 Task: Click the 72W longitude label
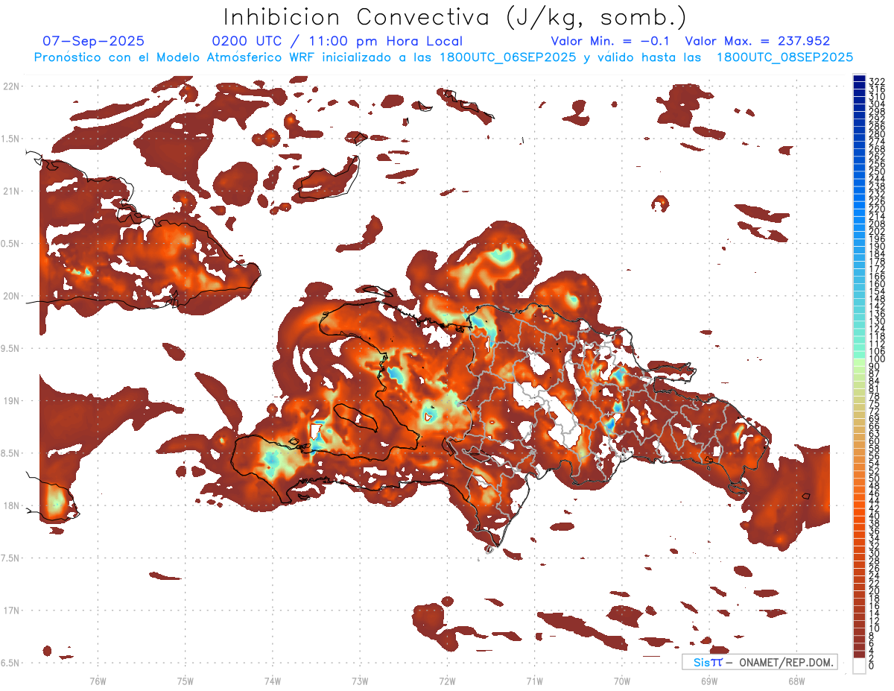point(447,681)
